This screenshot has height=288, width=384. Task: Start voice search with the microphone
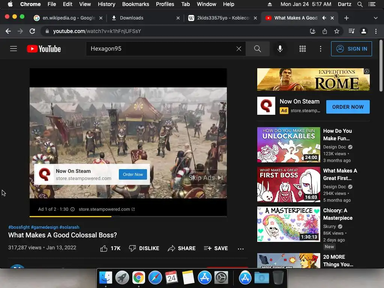coord(280,49)
